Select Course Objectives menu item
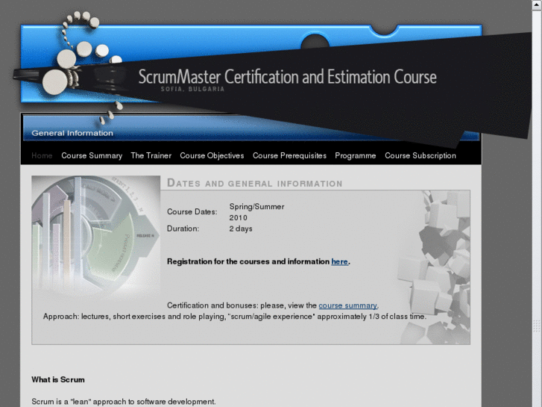This screenshot has width=542, height=407. pyautogui.click(x=212, y=155)
